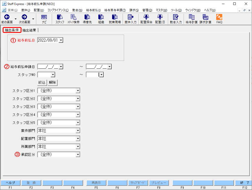Screen dimensions: 252x190
Task: Click the プレビュー F8 function button
Action: point(159,183)
